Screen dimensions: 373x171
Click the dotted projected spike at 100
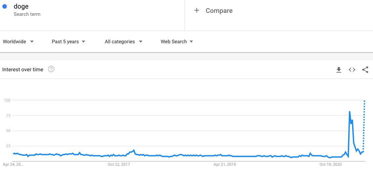click(x=364, y=101)
